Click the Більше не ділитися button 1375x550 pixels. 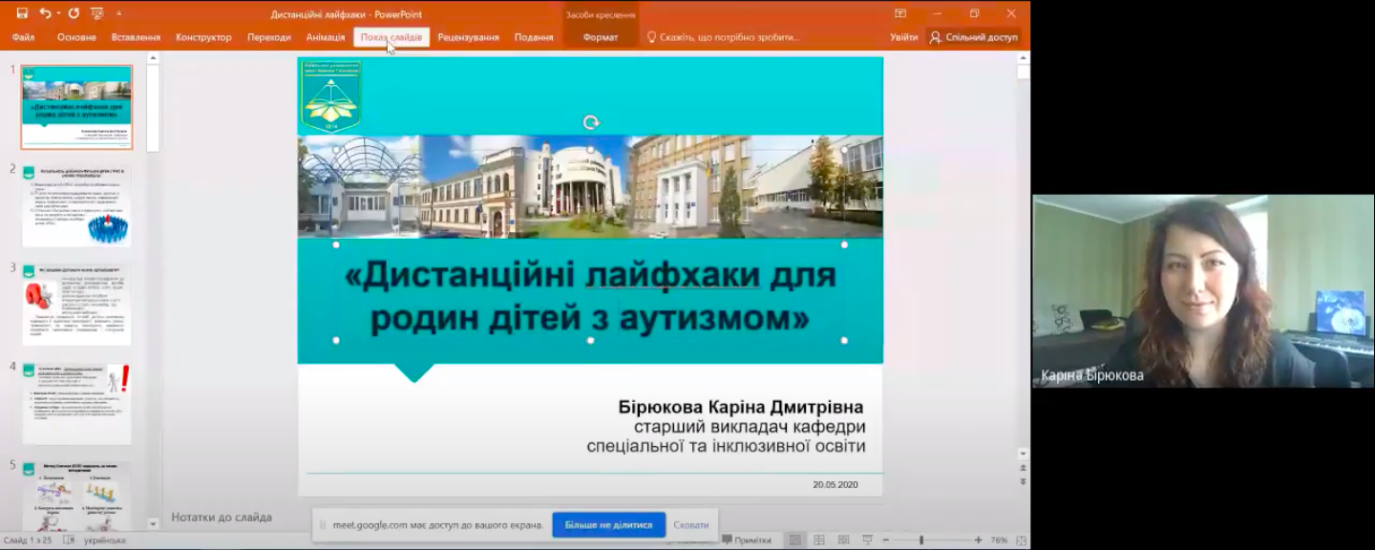[608, 524]
